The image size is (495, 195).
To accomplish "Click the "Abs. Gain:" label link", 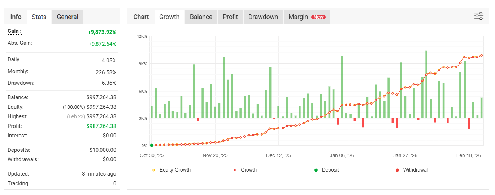I will point(20,43).
